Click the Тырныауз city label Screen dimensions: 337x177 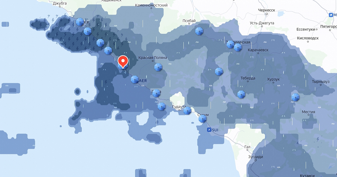click(x=320, y=82)
